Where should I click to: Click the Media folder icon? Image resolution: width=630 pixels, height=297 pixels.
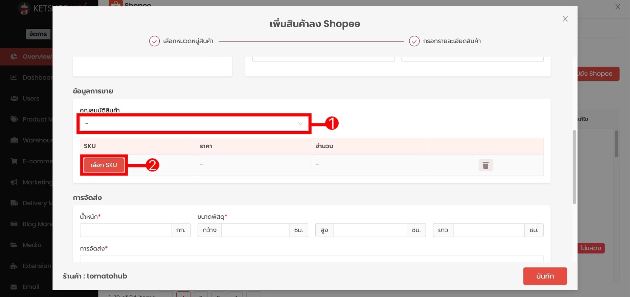(x=14, y=245)
